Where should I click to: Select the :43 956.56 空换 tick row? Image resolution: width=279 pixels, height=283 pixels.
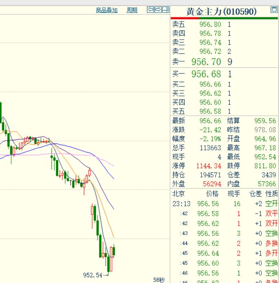click(x=225, y=234)
